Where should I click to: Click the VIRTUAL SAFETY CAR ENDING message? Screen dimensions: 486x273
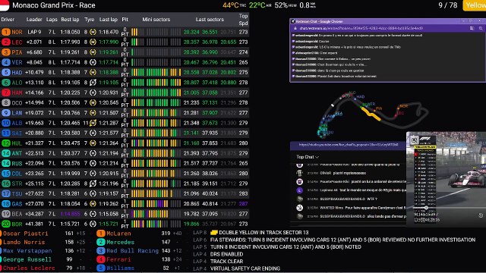245,268
